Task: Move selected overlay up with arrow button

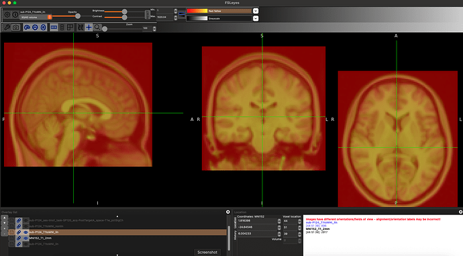Action: tap(4, 218)
